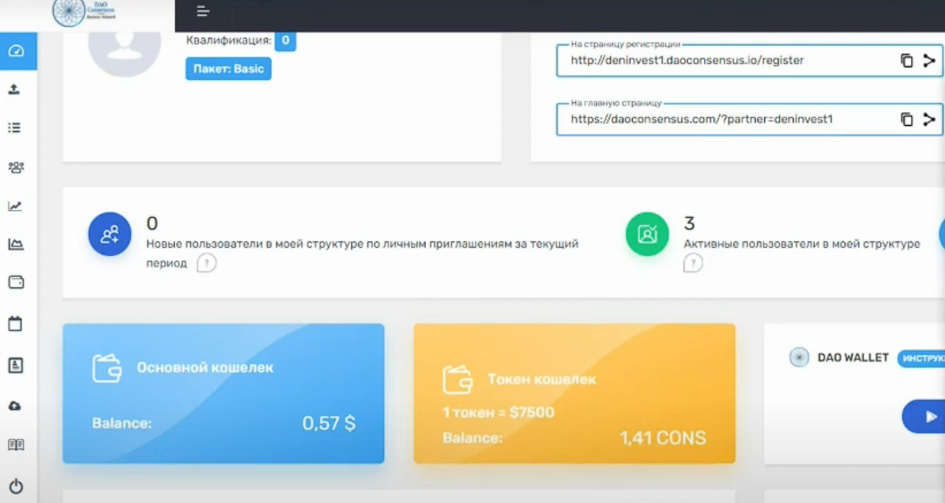Click the DAO WALLET round logo icon
This screenshot has width=945, height=503.
[x=799, y=357]
